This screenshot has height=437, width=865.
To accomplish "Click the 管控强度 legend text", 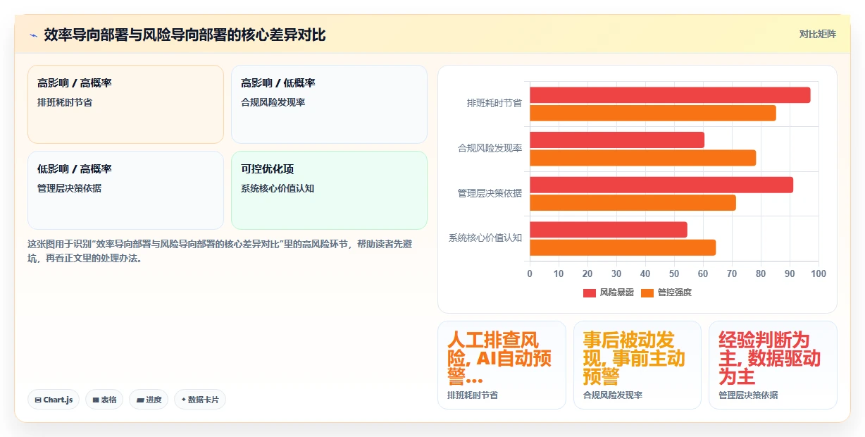I will pos(675,293).
